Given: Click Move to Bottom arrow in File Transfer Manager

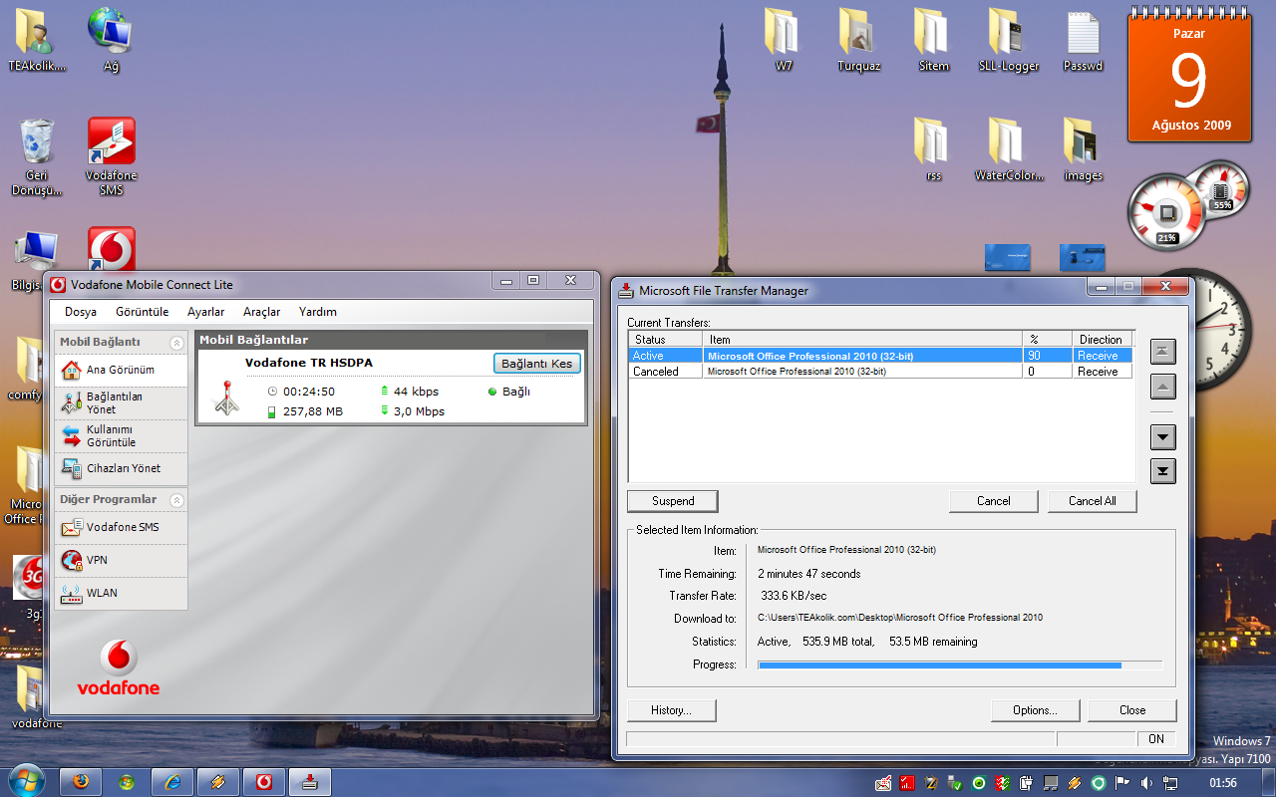Looking at the screenshot, I should click(x=1163, y=471).
